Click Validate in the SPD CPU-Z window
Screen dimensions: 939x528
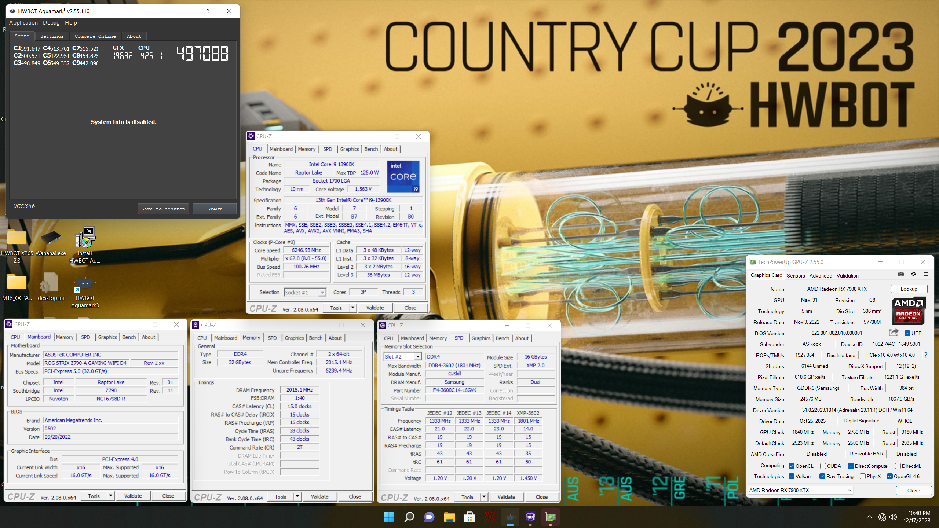point(506,497)
